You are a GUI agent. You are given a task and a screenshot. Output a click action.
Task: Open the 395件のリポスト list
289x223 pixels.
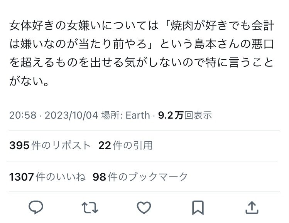pos(50,146)
